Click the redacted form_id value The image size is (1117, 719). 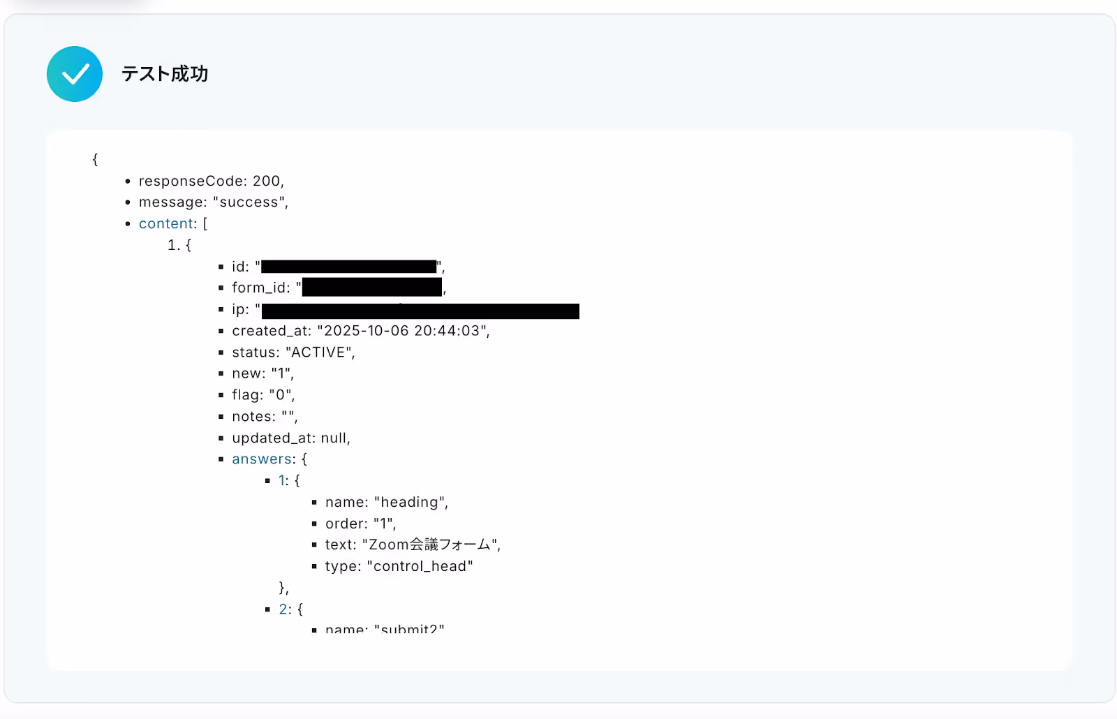coord(372,287)
